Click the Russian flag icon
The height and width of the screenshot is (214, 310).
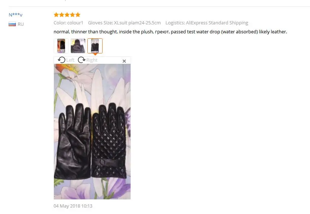(x=12, y=24)
